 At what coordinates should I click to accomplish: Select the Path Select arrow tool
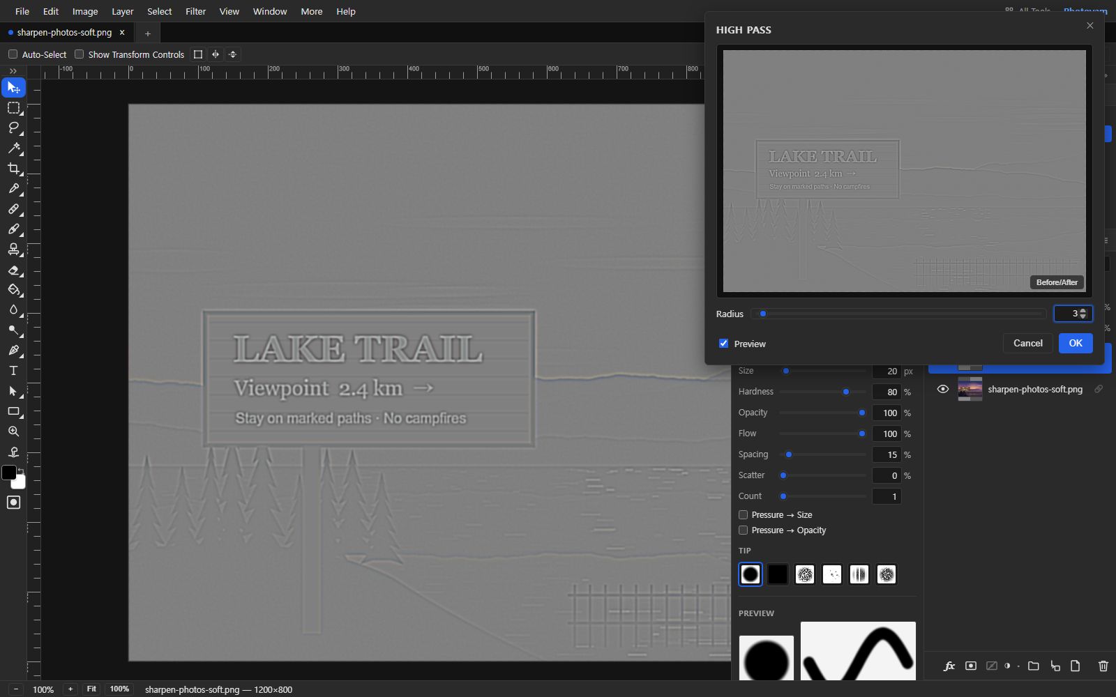pos(13,391)
